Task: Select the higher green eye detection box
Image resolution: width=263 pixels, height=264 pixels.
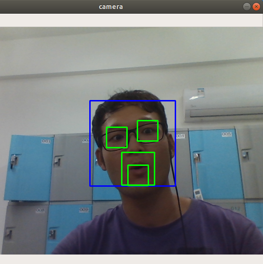Action: (148, 131)
